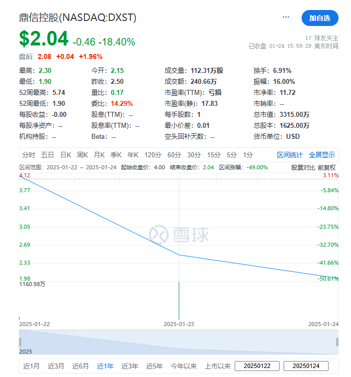Select the 近5年 range
This screenshot has width=351, height=377.
(154, 366)
